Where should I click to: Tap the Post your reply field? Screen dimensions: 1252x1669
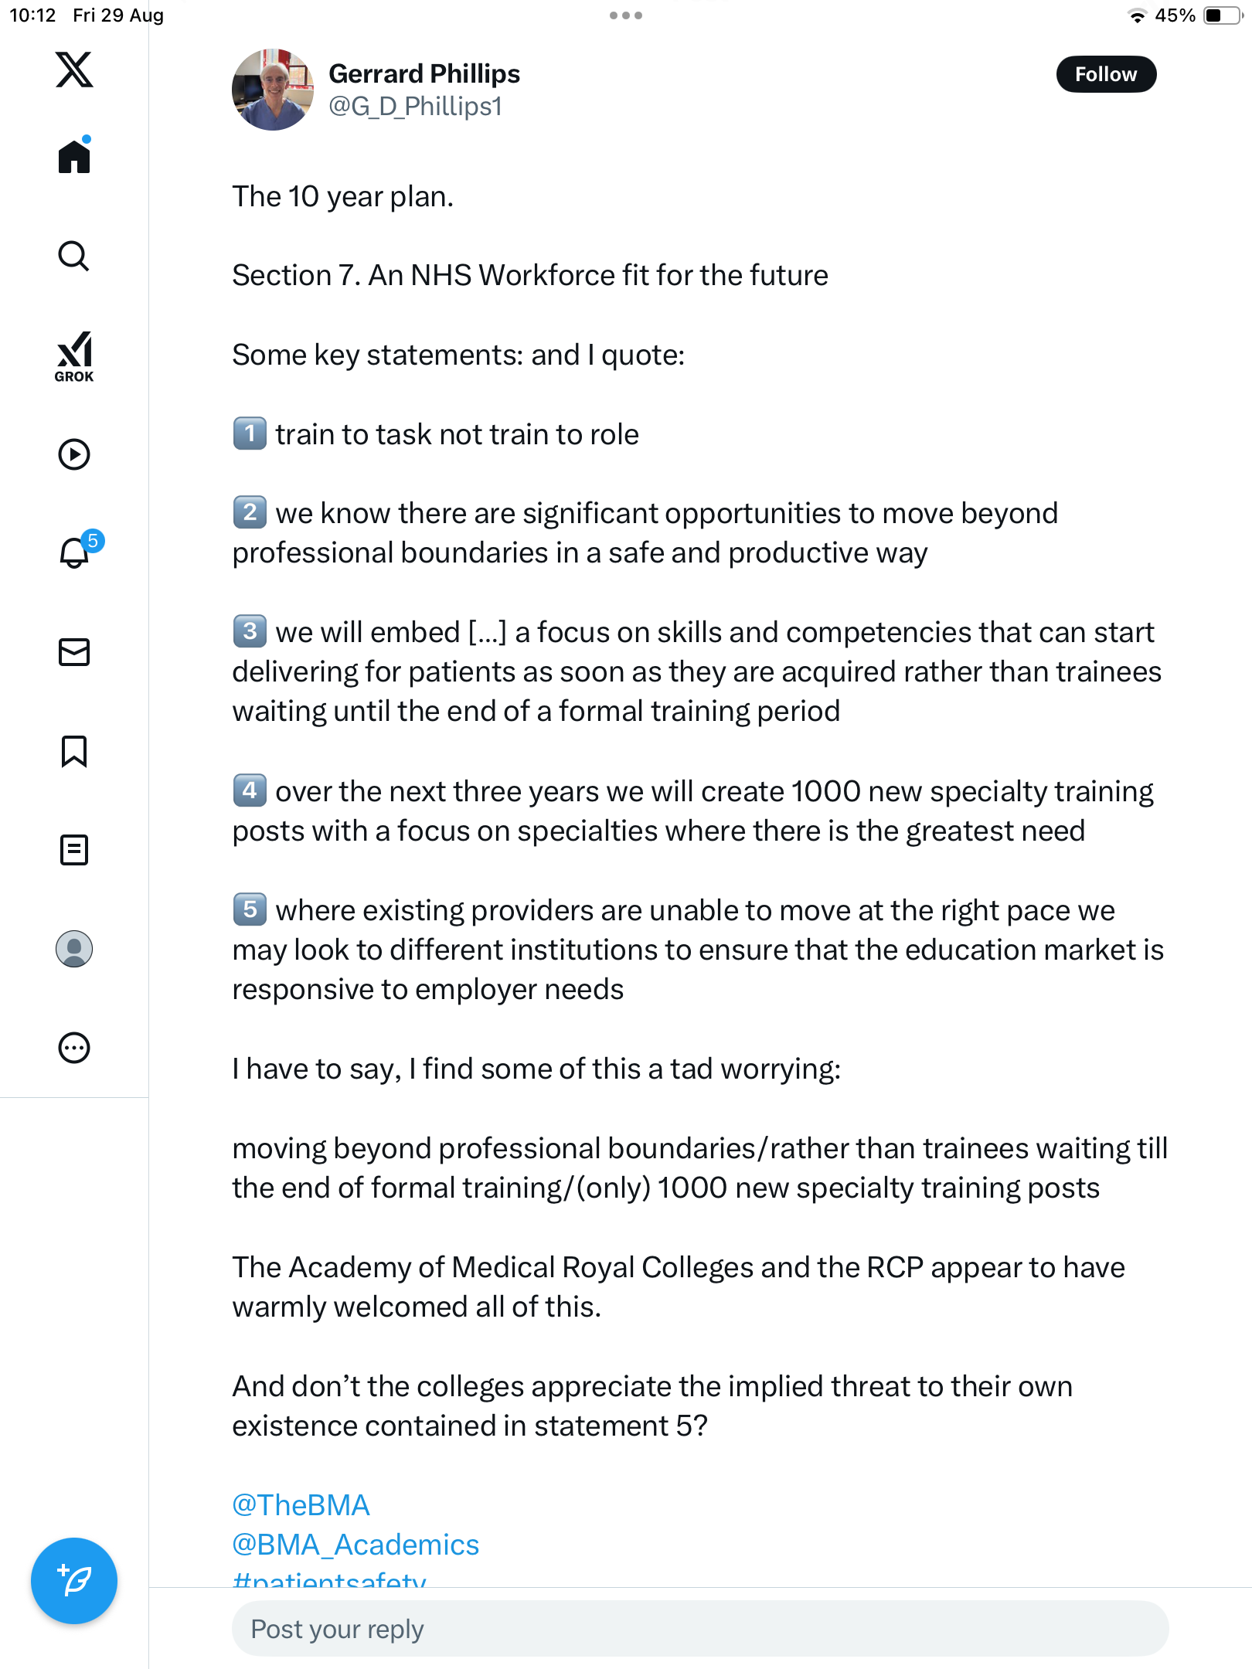tap(699, 1629)
